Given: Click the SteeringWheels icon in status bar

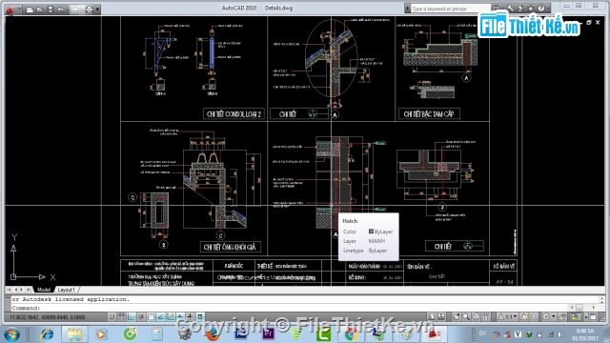Looking at the screenshot, I should click(476, 317).
